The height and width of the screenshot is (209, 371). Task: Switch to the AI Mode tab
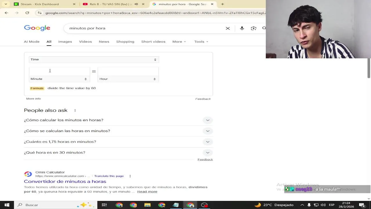(x=32, y=42)
